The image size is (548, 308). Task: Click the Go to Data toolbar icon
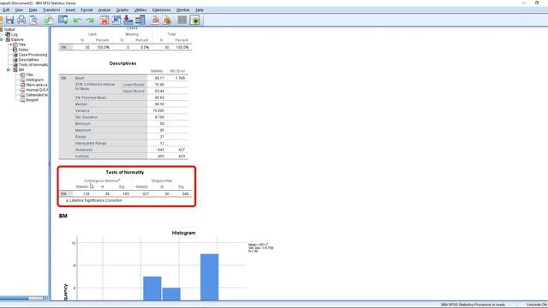click(104, 20)
